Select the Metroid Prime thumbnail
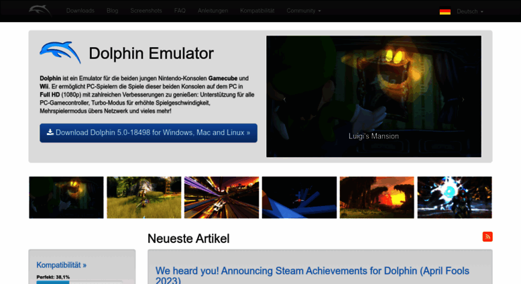Screen dimensions: 521x284 (x=455, y=197)
